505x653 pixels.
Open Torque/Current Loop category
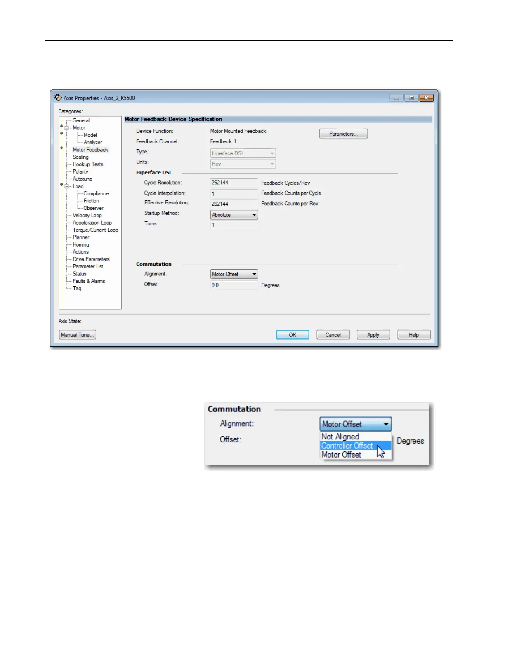point(95,230)
